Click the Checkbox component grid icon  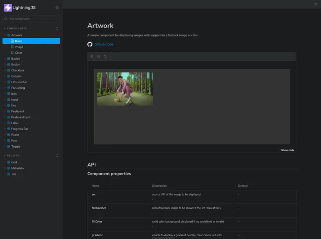(x=8, y=70)
